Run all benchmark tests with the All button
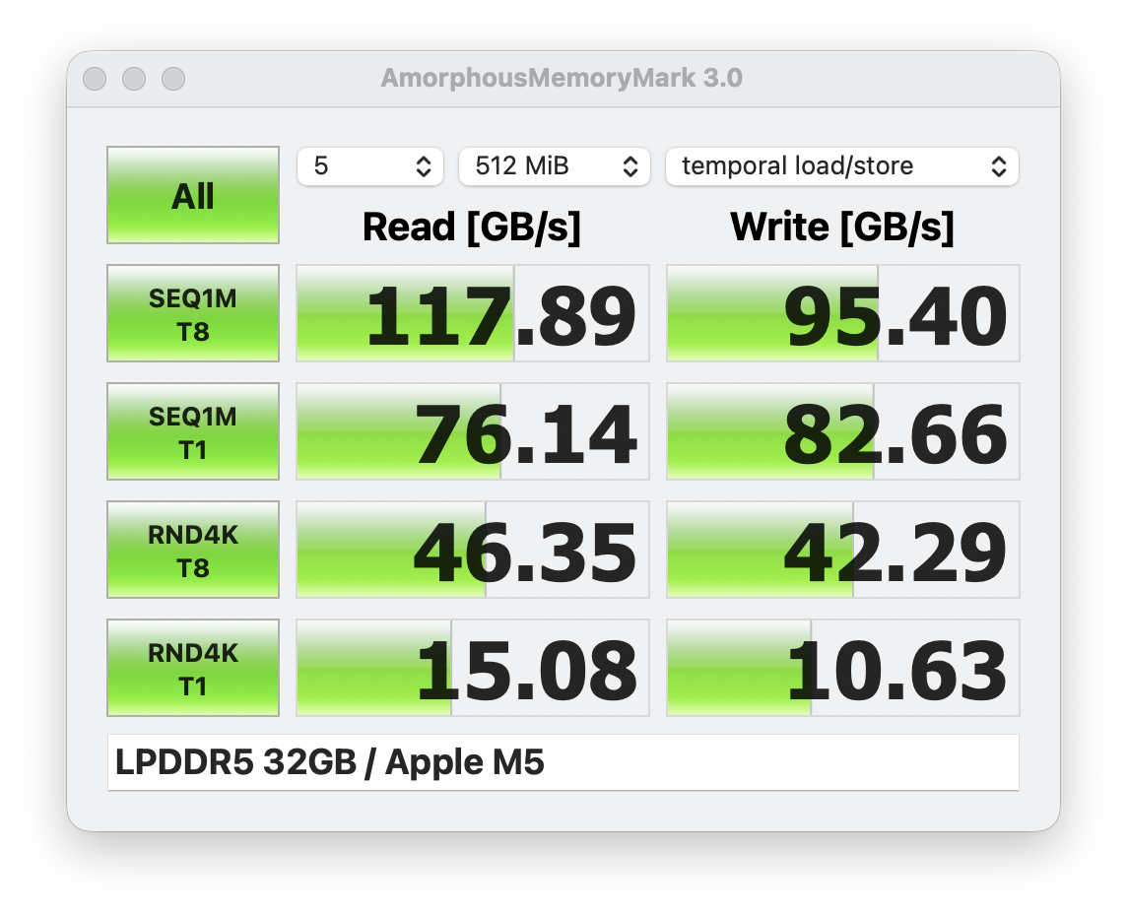This screenshot has width=1127, height=914. 192,195
